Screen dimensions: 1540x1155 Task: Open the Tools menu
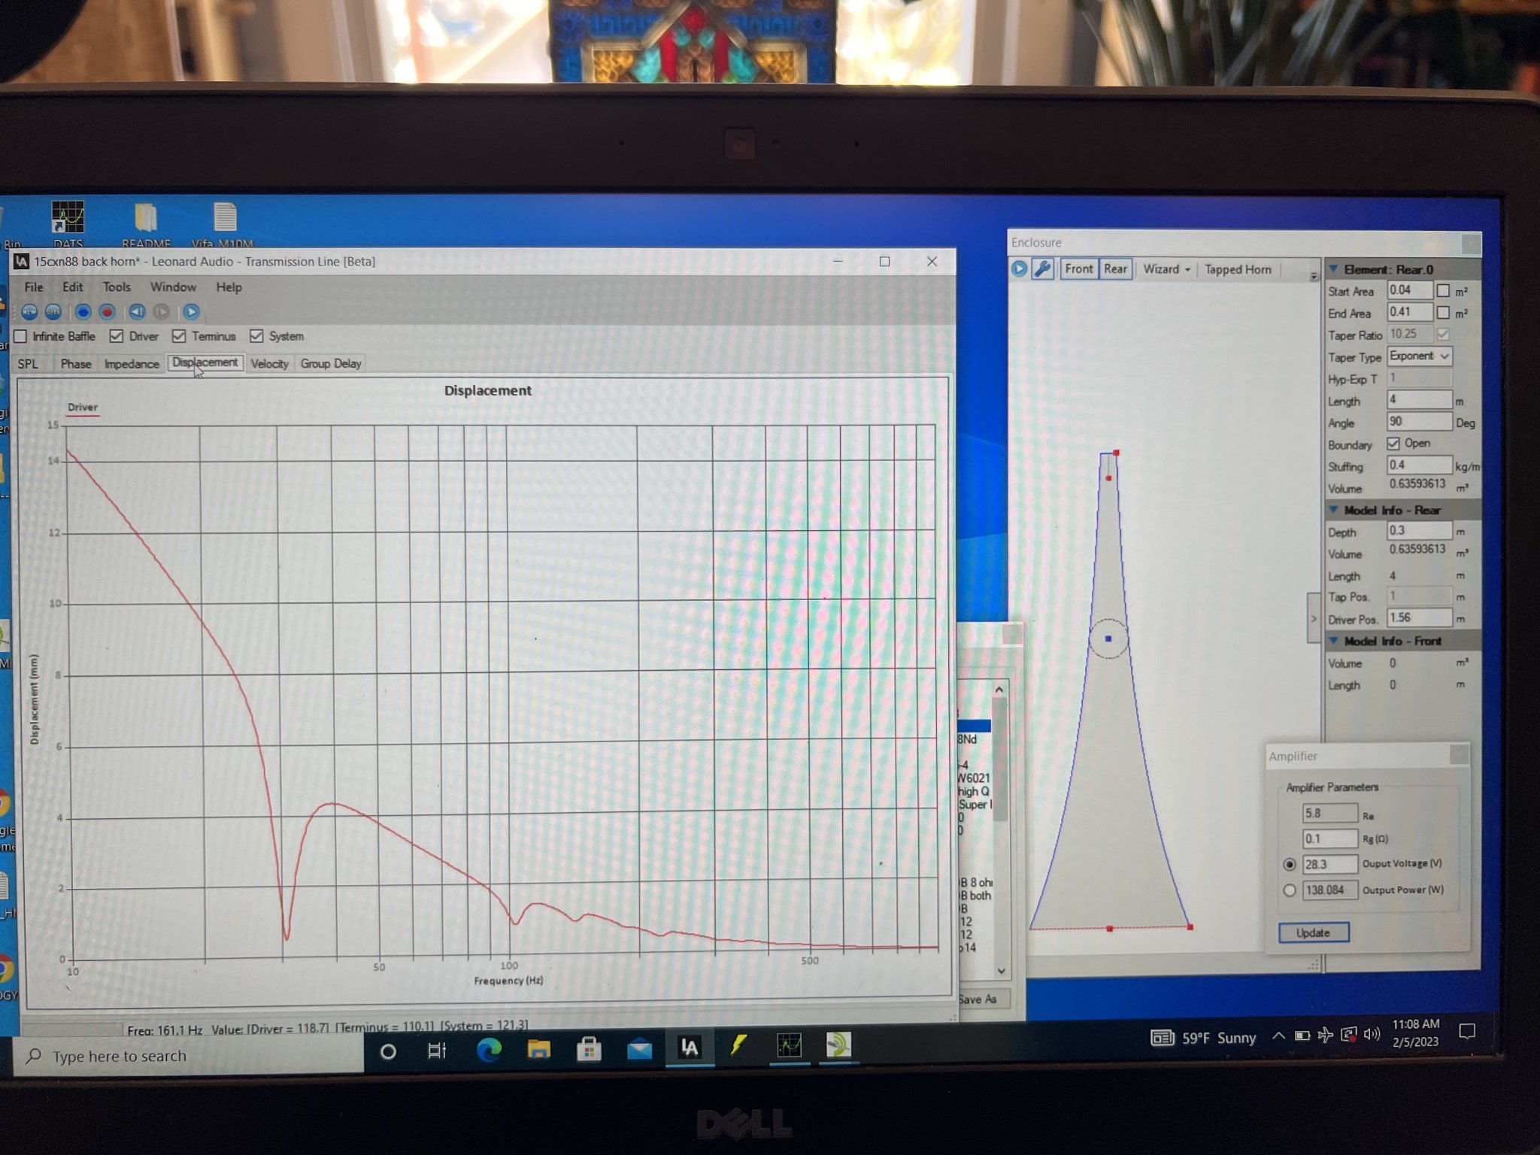(117, 286)
